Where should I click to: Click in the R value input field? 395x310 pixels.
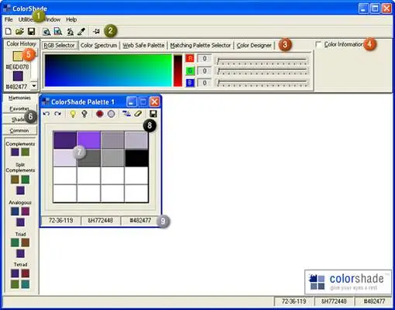click(204, 58)
